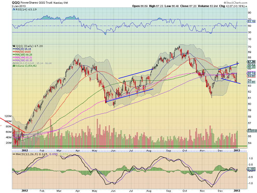Click the 90 level on RSI axis
The width and height of the screenshot is (257, 193).
[x=250, y=13]
